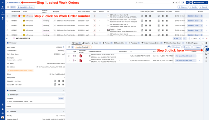
Task: Click Upload Work Orders button
Action: 26,7
